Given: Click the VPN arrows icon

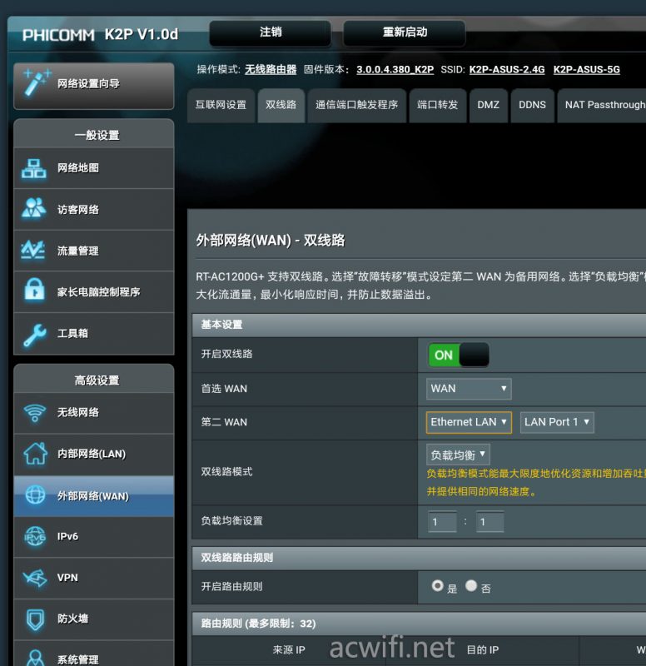Looking at the screenshot, I should point(35,578).
